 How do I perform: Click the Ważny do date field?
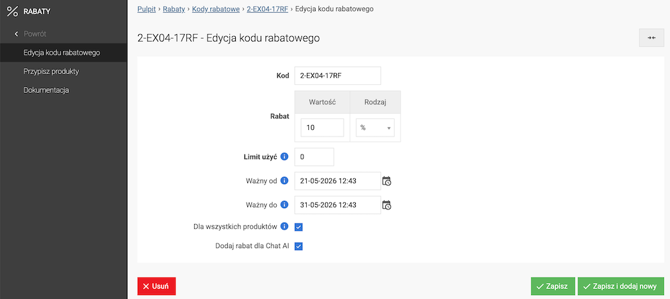pyautogui.click(x=338, y=205)
